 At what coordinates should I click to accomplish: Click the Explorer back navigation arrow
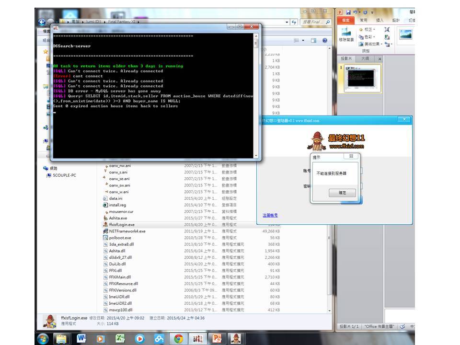pyautogui.click(x=42, y=22)
